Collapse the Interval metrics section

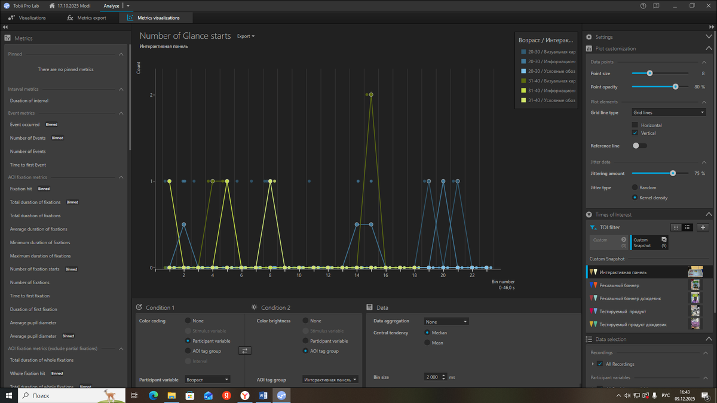[x=121, y=89]
